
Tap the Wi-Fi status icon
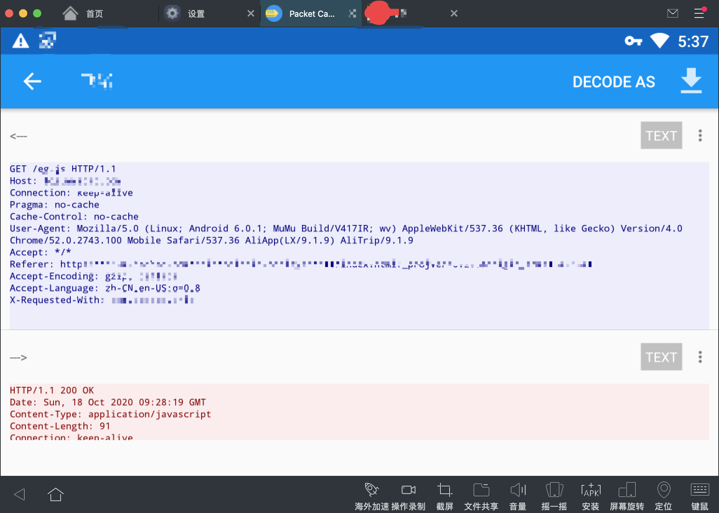click(x=659, y=41)
